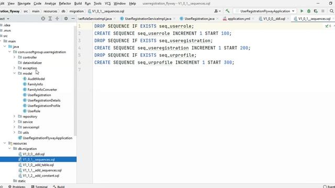335x188 pixels.
Task: Collapse all nodes in project panel
Action: (x=57, y=19)
